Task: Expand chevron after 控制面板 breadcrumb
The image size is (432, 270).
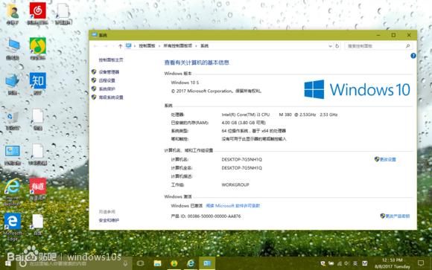Action: point(159,46)
